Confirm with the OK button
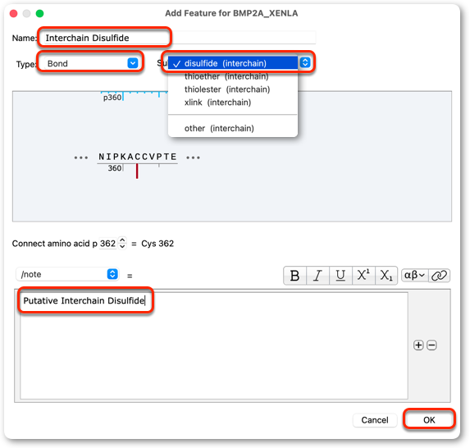The height and width of the screenshot is (448, 470). click(429, 419)
